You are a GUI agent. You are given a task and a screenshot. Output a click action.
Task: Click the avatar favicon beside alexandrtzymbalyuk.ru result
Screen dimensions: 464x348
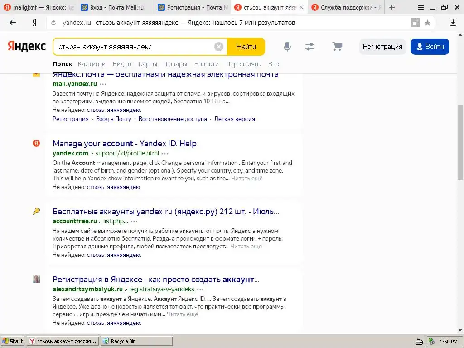point(36,279)
